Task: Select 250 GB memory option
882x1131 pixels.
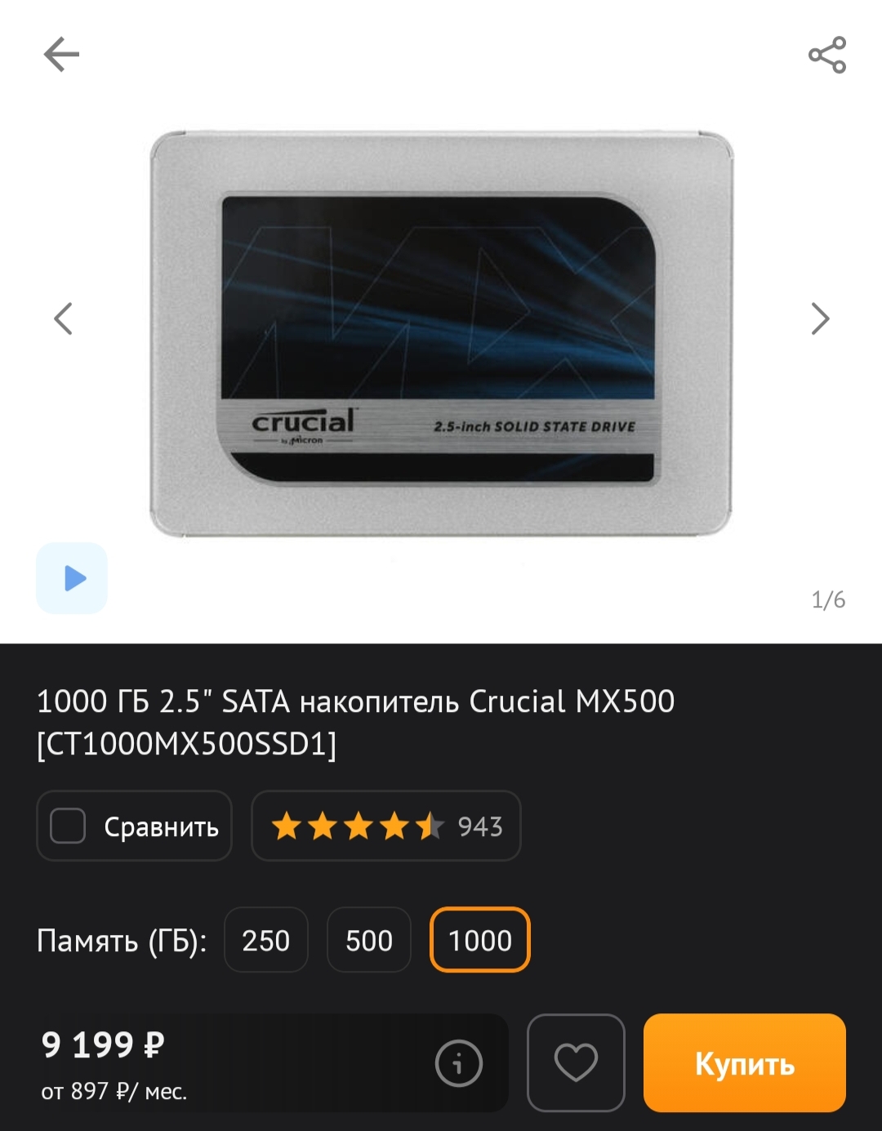Action: tap(266, 940)
